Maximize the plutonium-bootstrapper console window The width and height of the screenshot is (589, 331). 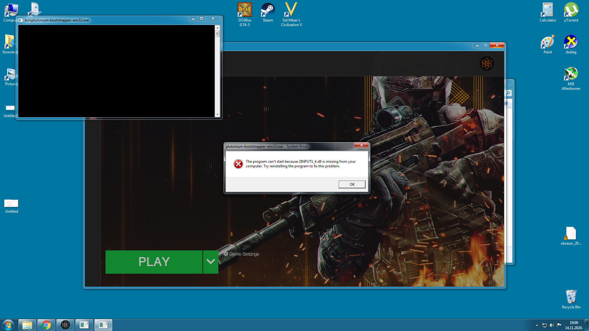[x=202, y=19]
